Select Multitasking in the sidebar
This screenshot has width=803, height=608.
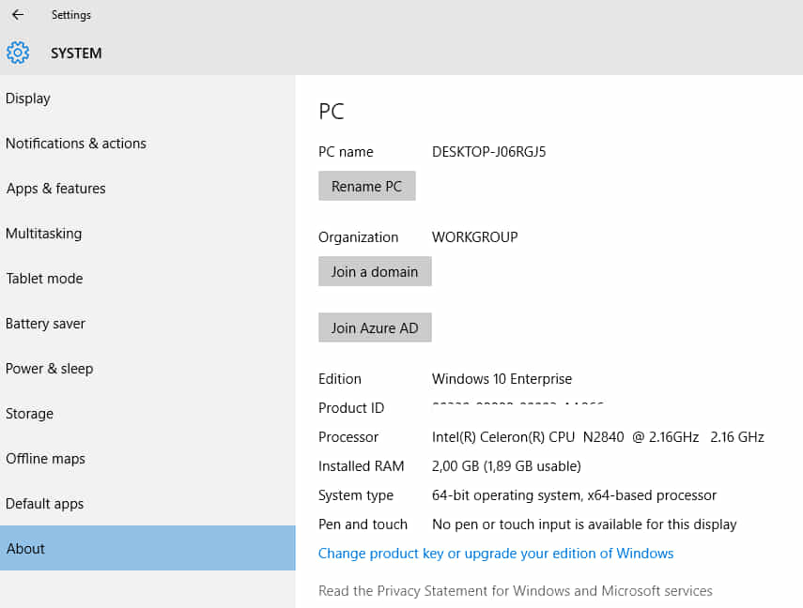click(43, 234)
